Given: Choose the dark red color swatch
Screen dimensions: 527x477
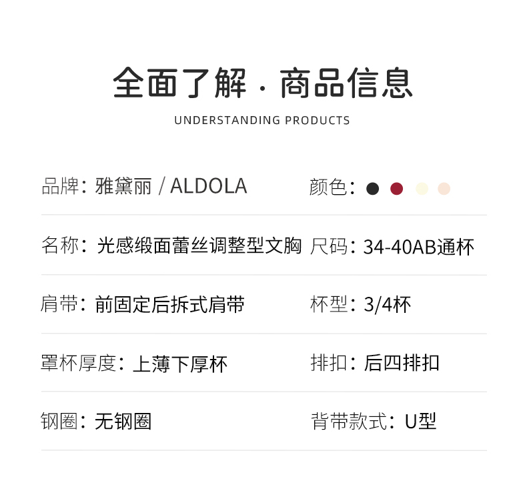Looking at the screenshot, I should pyautogui.click(x=397, y=189).
